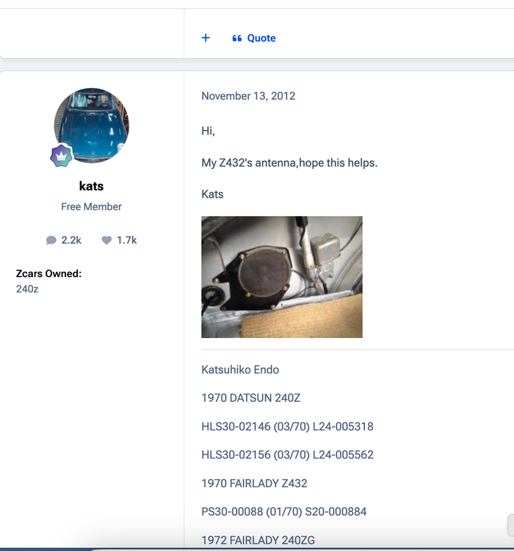
Task: Click the 1.7k reputation count
Action: 126,240
